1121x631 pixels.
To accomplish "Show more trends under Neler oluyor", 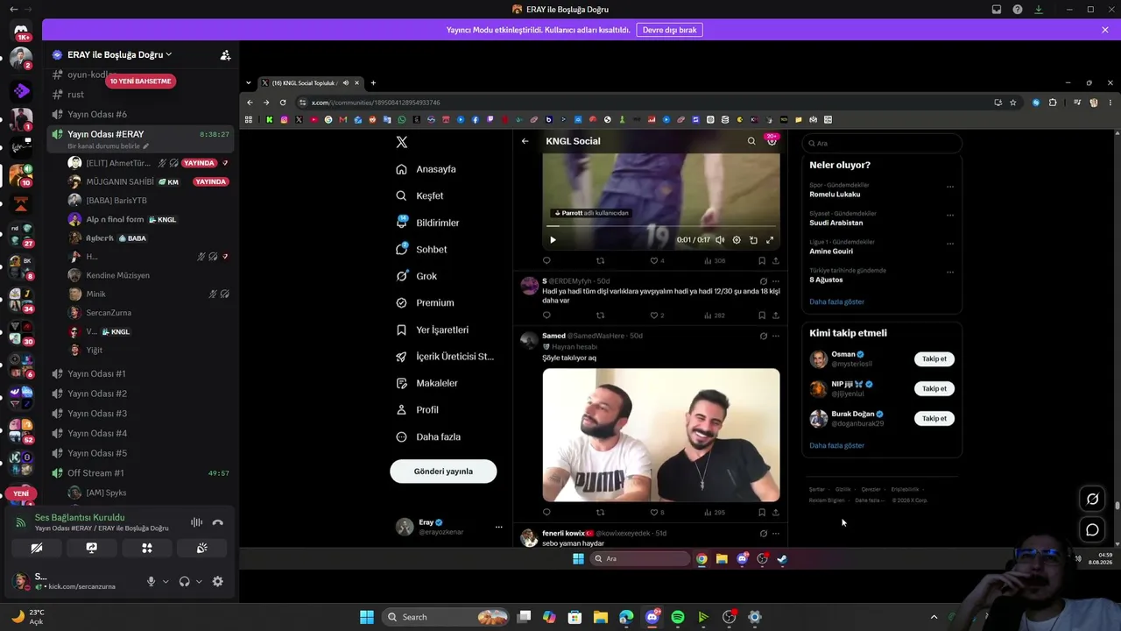I will 836,301.
